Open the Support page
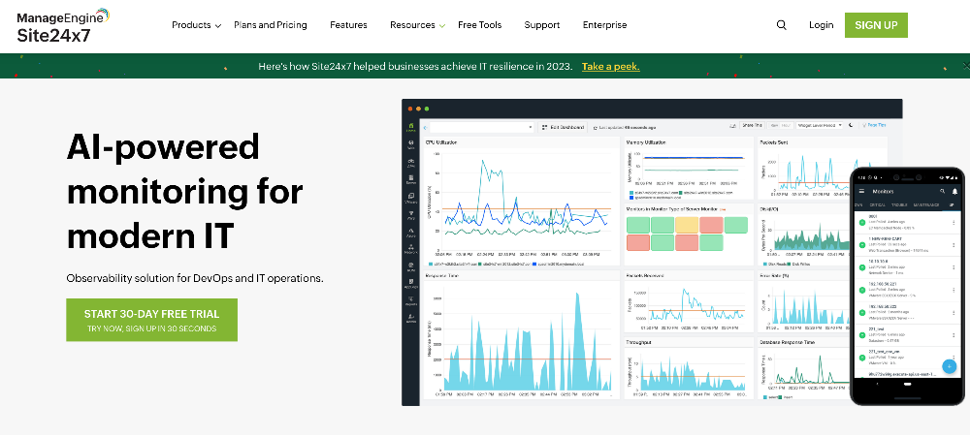This screenshot has height=437, width=970. (x=542, y=25)
